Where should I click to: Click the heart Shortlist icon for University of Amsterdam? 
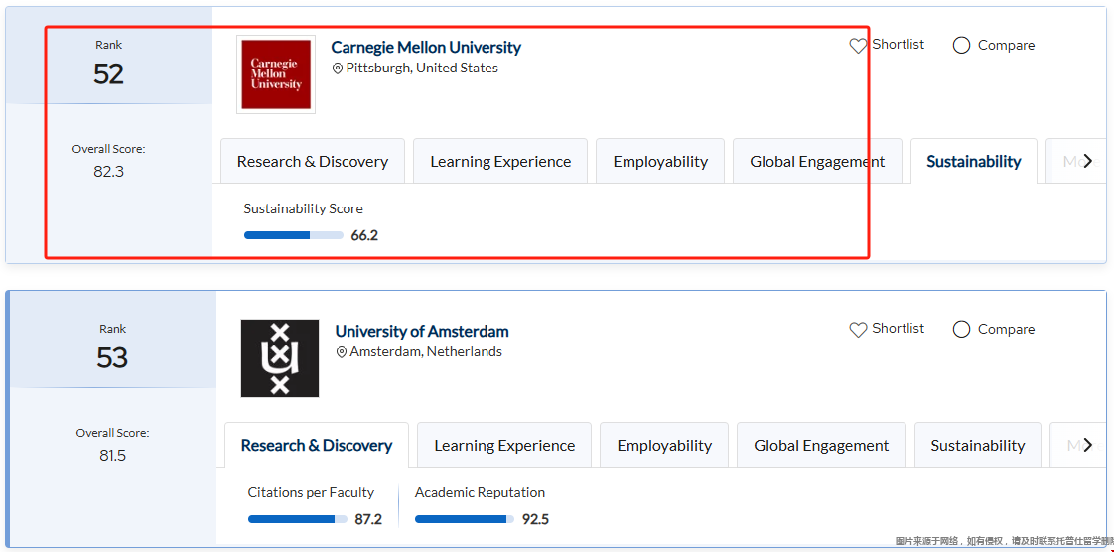858,330
